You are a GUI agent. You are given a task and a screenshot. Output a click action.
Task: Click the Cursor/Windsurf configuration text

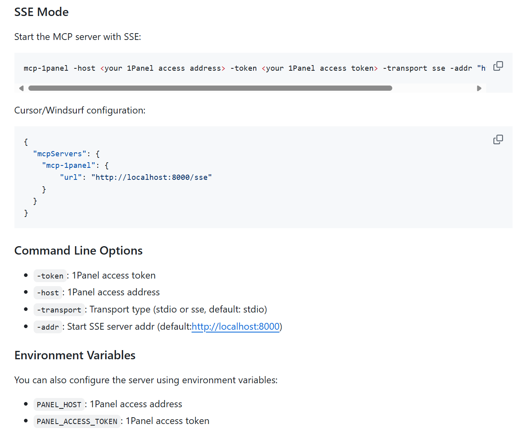pyautogui.click(x=80, y=110)
